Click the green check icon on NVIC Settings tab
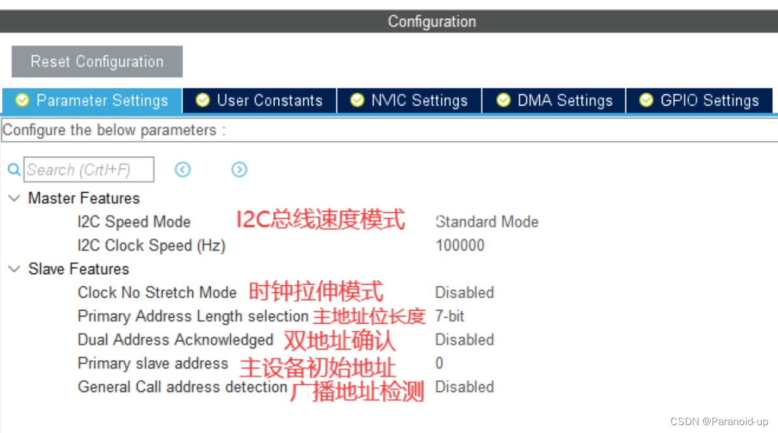Image resolution: width=778 pixels, height=433 pixels. [x=357, y=100]
